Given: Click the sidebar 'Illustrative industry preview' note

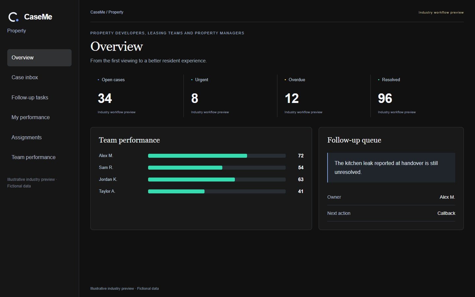Looking at the screenshot, I should [32, 183].
